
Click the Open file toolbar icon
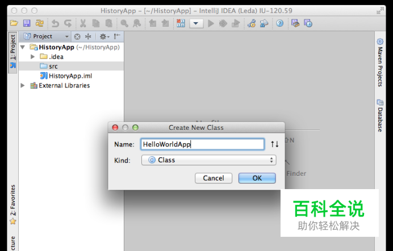coord(14,23)
